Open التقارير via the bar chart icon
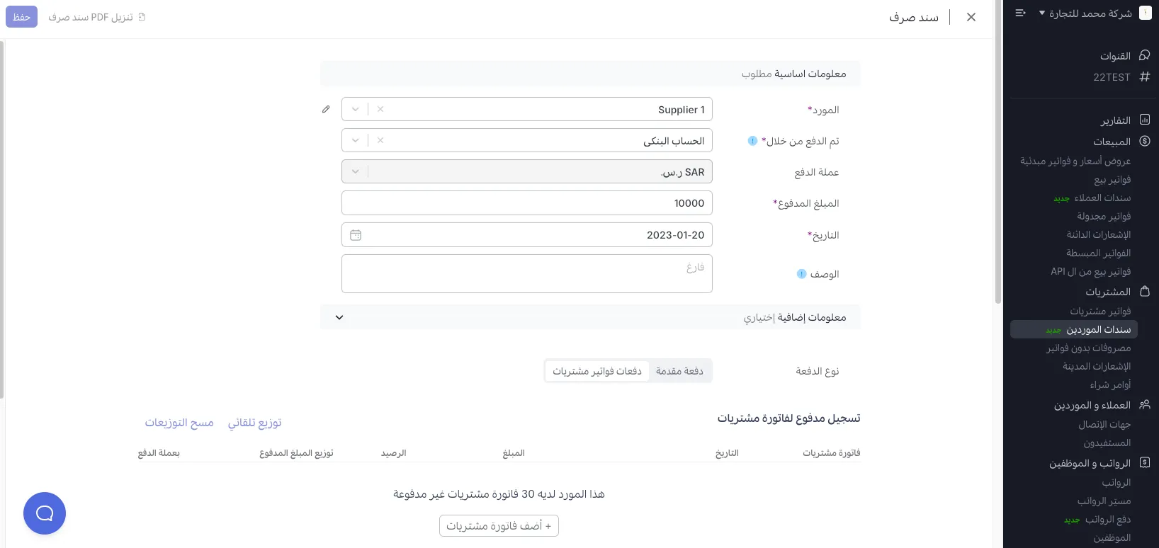The width and height of the screenshot is (1159, 548). click(x=1145, y=120)
